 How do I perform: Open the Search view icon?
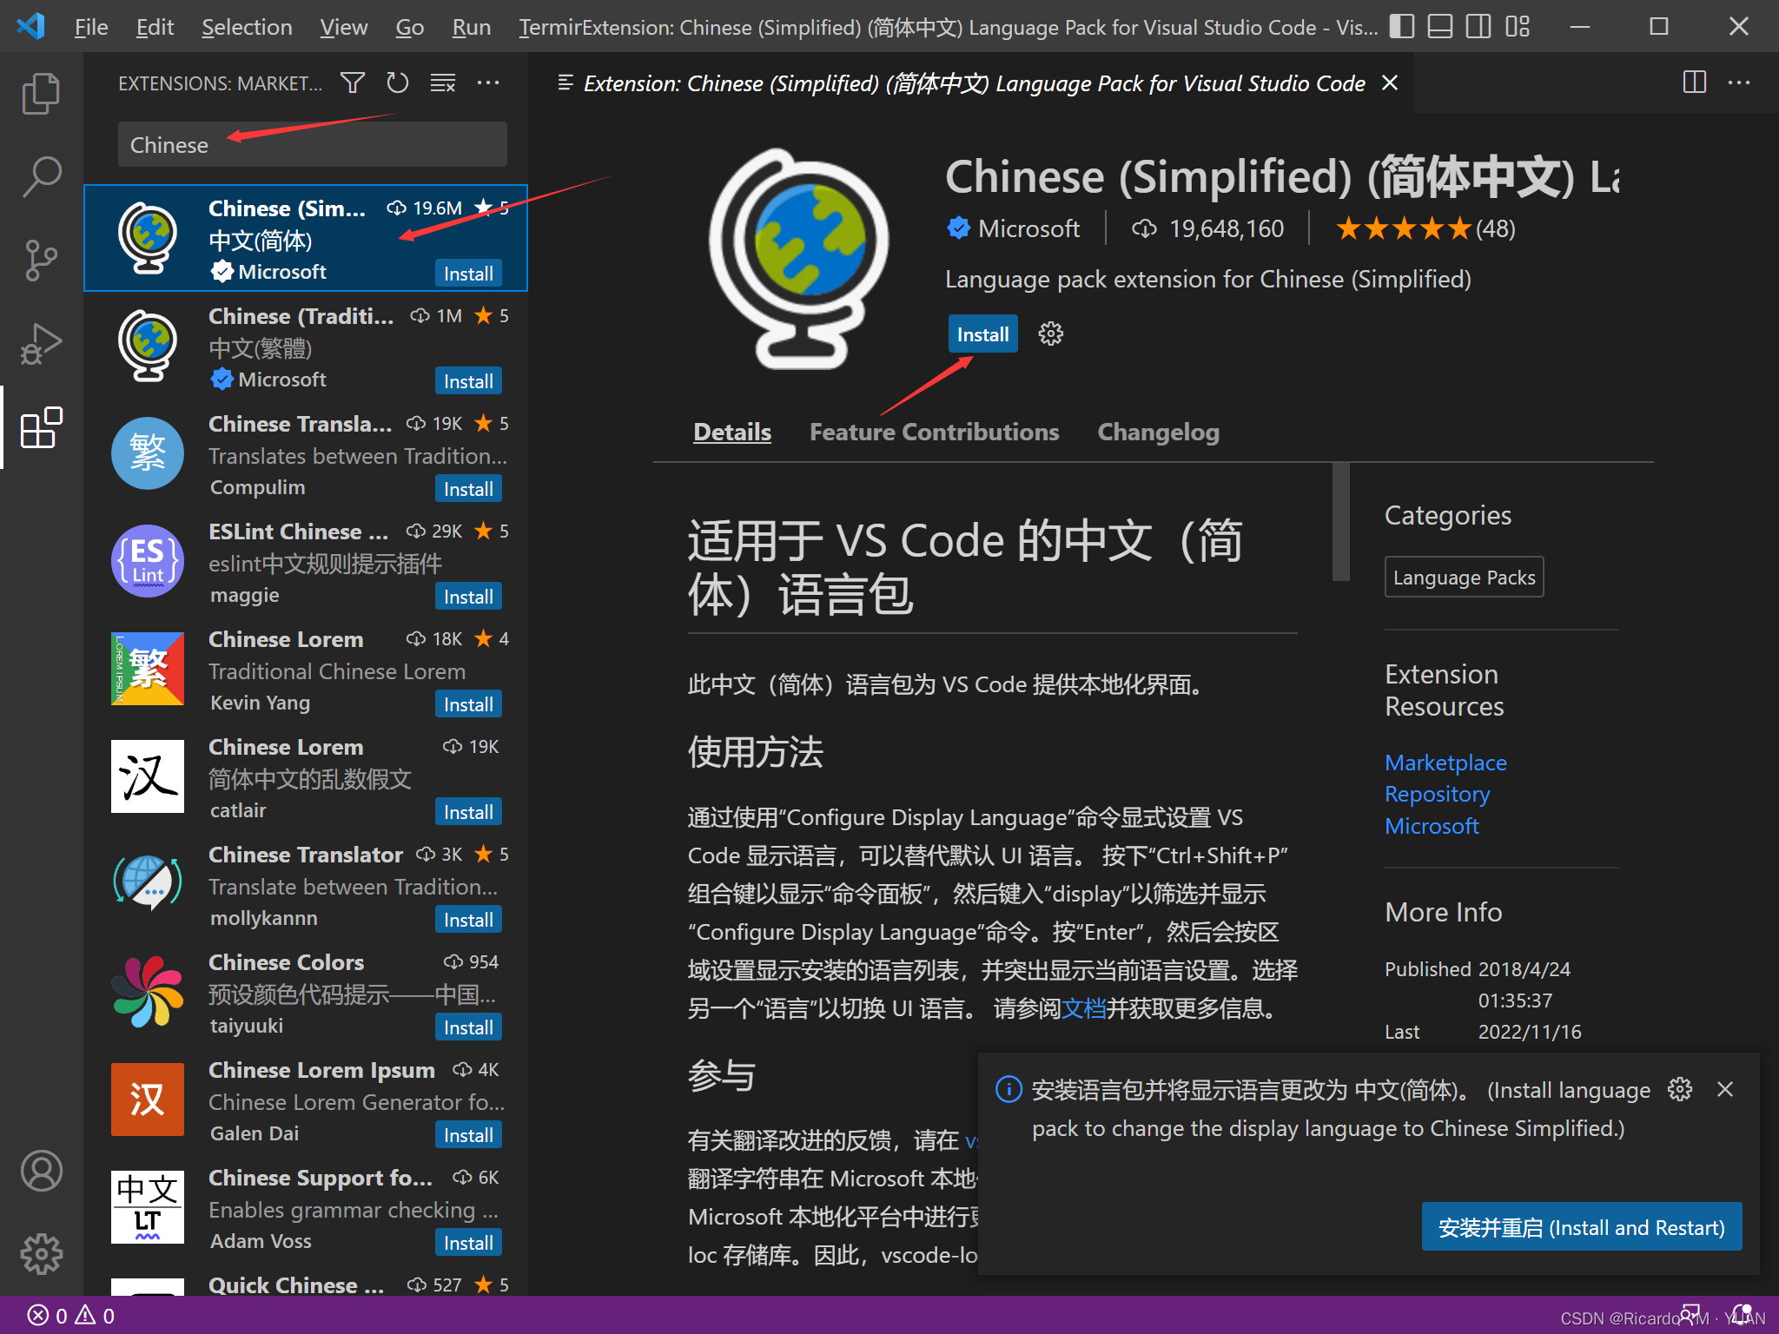coord(40,176)
